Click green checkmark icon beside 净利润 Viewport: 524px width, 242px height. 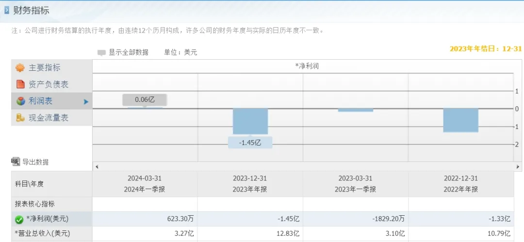[x=19, y=220]
